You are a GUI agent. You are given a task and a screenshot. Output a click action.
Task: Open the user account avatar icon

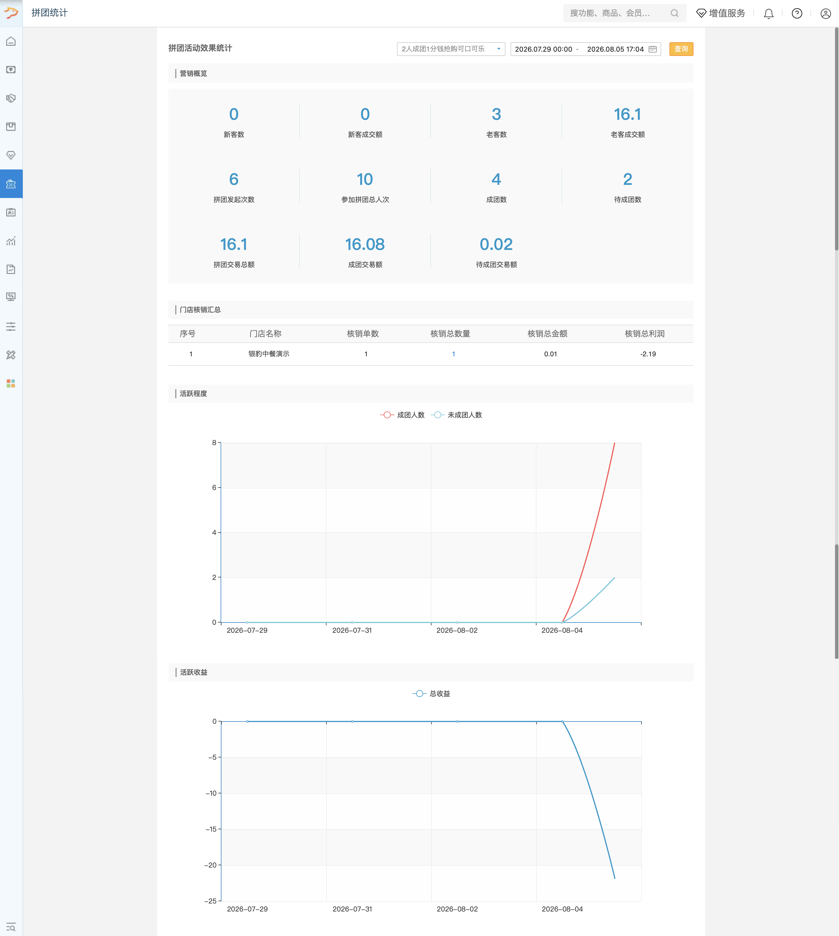point(826,13)
